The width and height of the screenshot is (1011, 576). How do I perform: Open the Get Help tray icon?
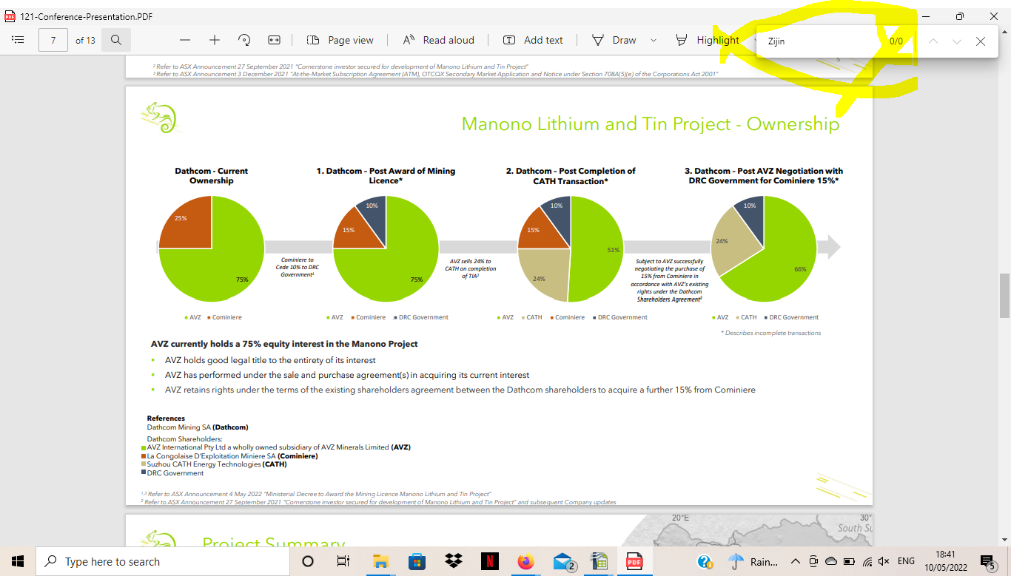pos(705,561)
